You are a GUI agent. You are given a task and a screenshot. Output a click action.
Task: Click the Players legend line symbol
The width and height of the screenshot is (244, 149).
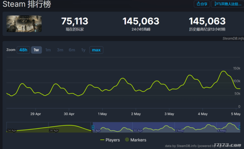click(102, 140)
